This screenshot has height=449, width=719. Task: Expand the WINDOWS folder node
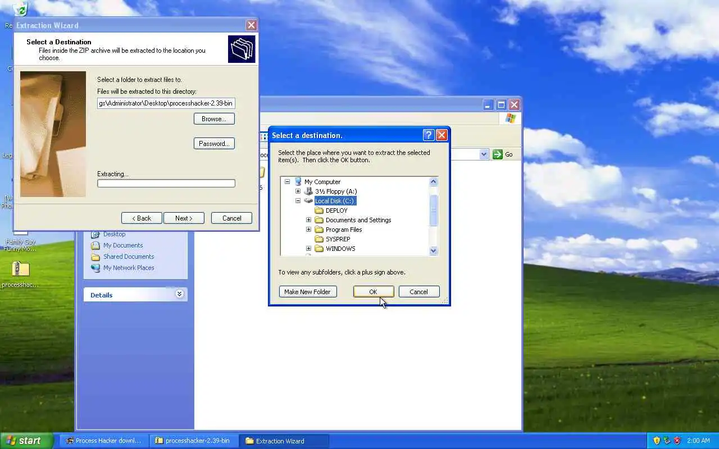pos(308,249)
